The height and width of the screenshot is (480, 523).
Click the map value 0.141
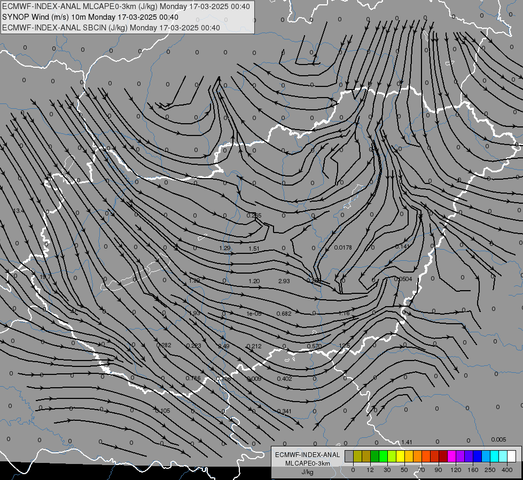coord(402,246)
